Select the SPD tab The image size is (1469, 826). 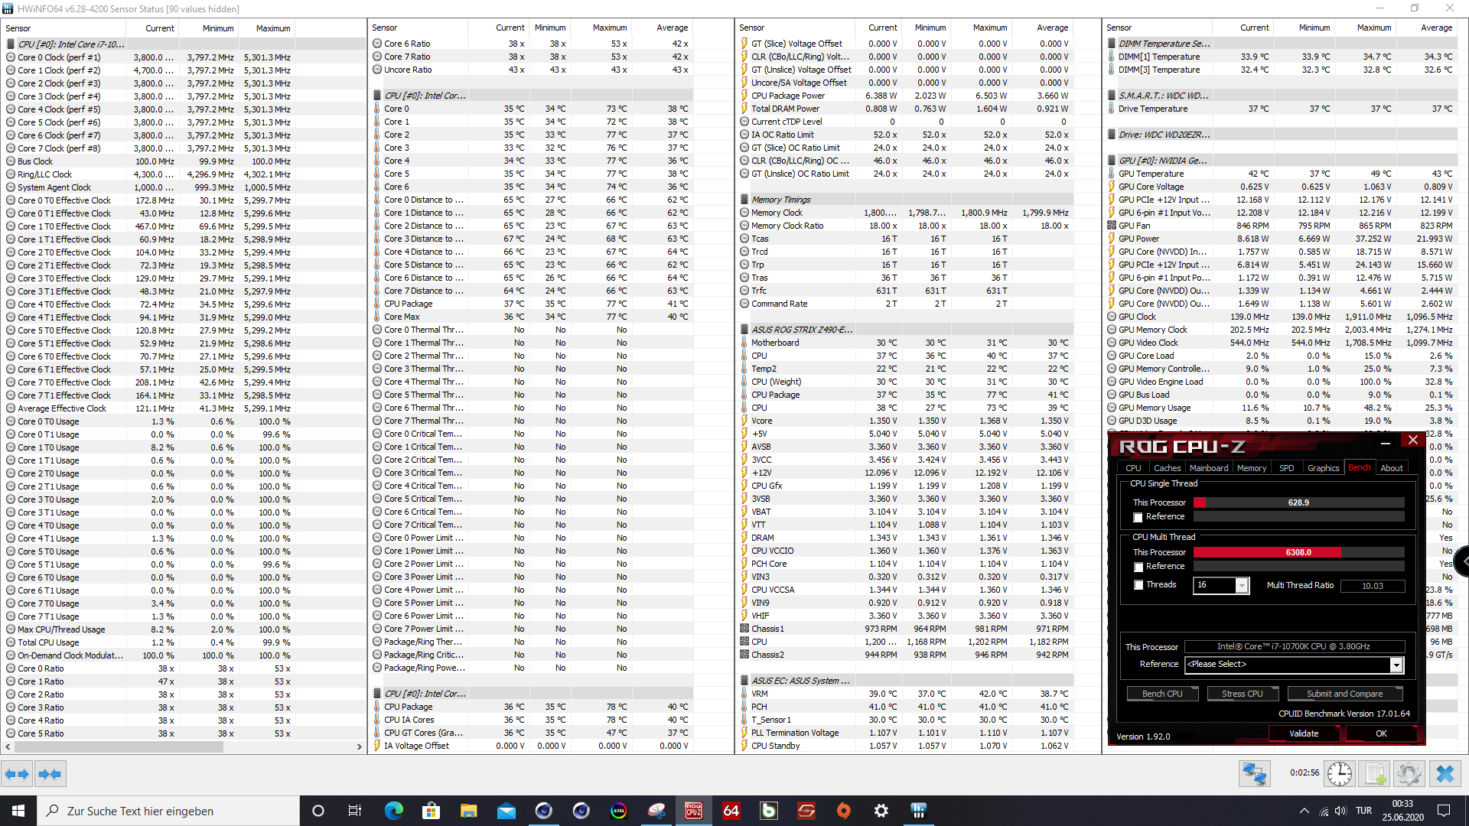1287,468
